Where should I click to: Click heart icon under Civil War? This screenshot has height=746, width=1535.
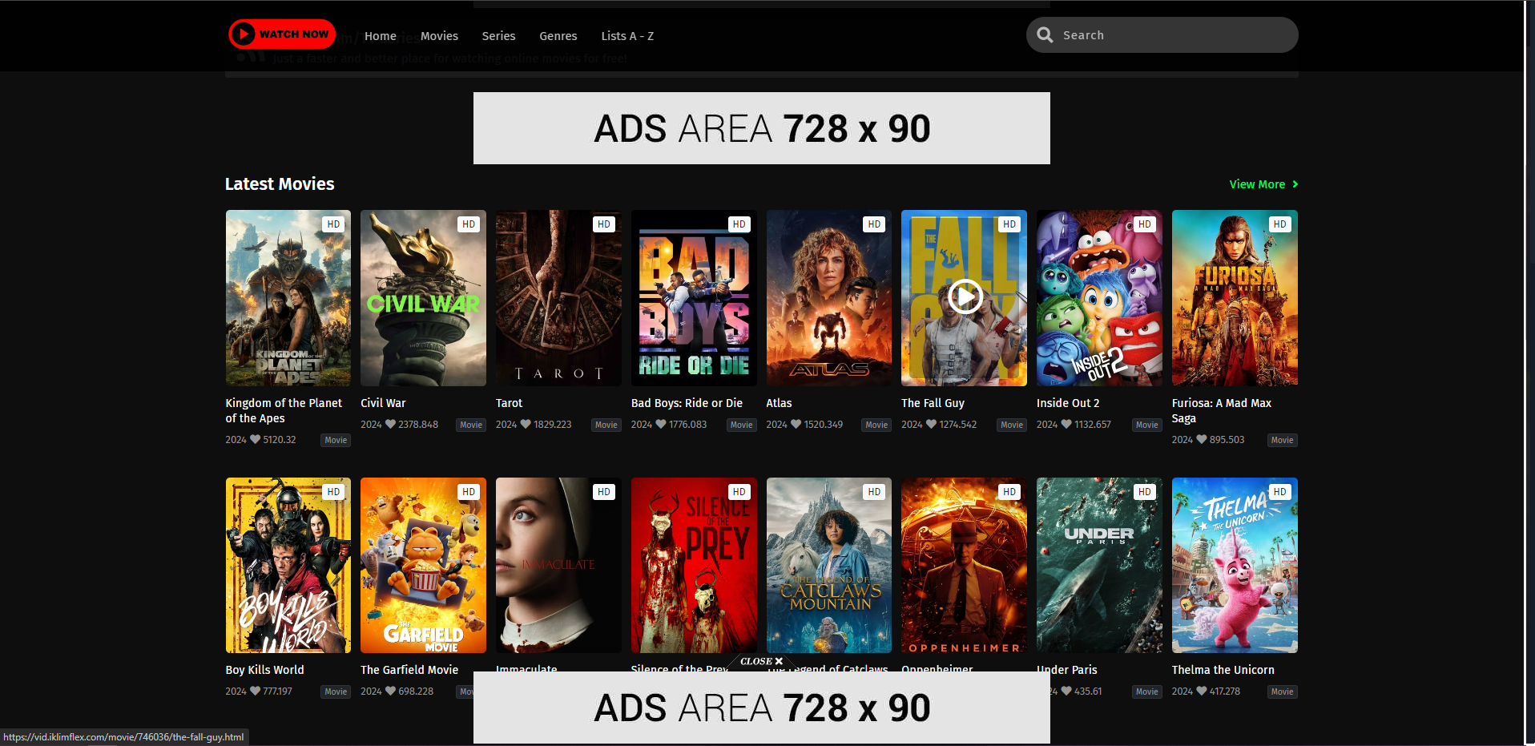click(390, 424)
